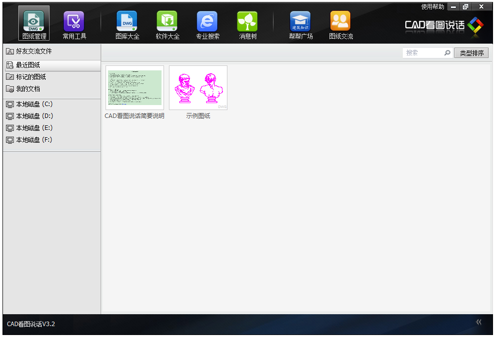
Task: Restore the CAD看图说话 window
Action: tap(465, 7)
